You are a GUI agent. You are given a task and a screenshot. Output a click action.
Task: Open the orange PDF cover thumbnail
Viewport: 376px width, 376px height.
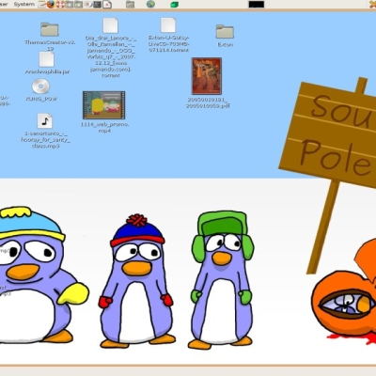[x=207, y=76]
